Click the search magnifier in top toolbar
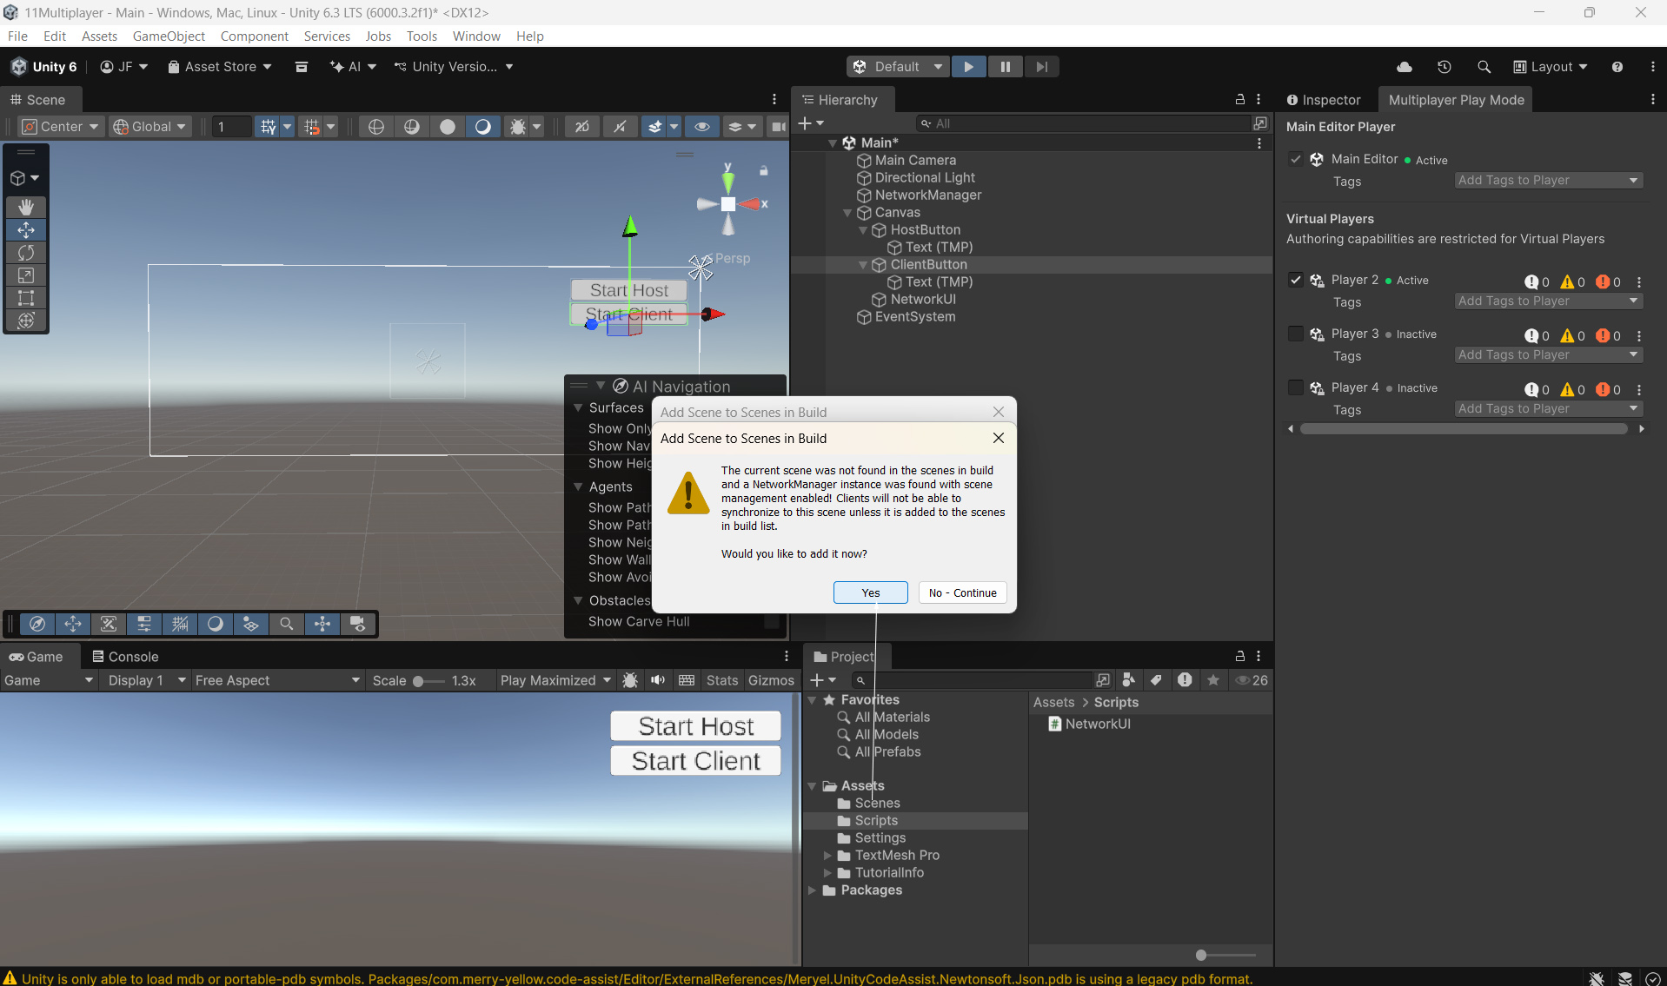This screenshot has height=986, width=1667. (x=1484, y=67)
